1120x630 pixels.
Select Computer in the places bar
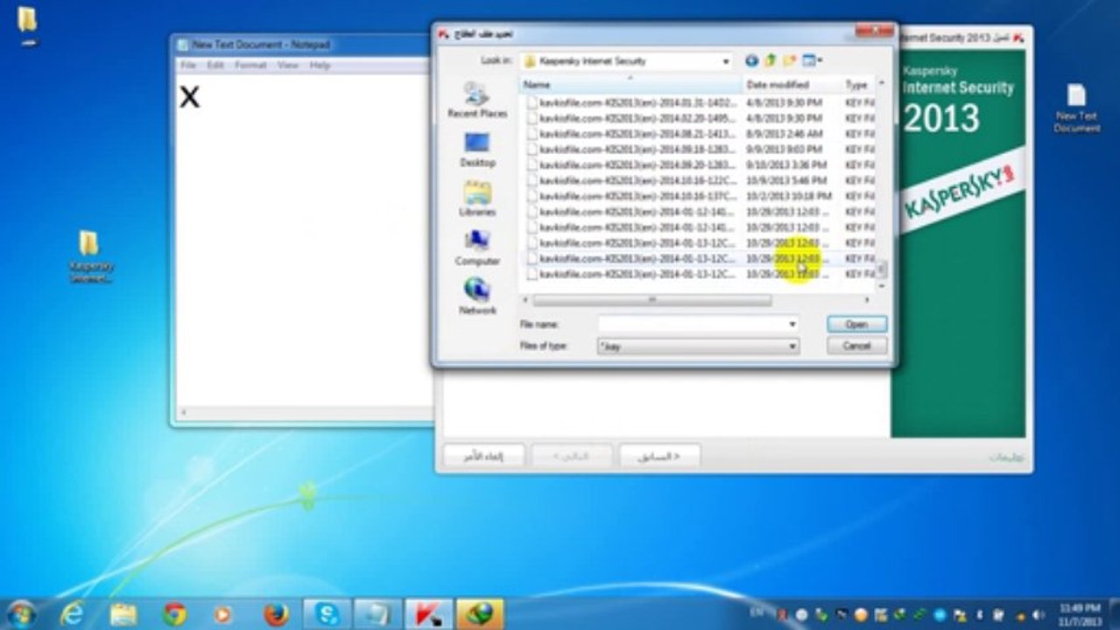(477, 248)
